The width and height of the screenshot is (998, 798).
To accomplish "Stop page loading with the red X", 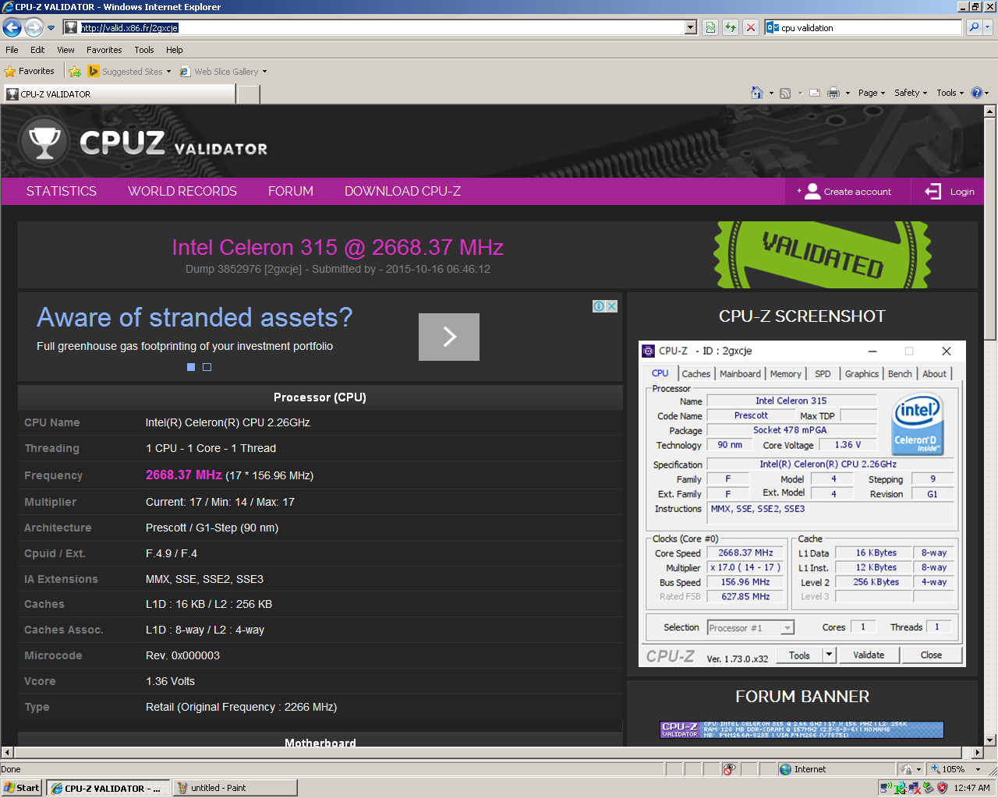I will click(x=751, y=27).
